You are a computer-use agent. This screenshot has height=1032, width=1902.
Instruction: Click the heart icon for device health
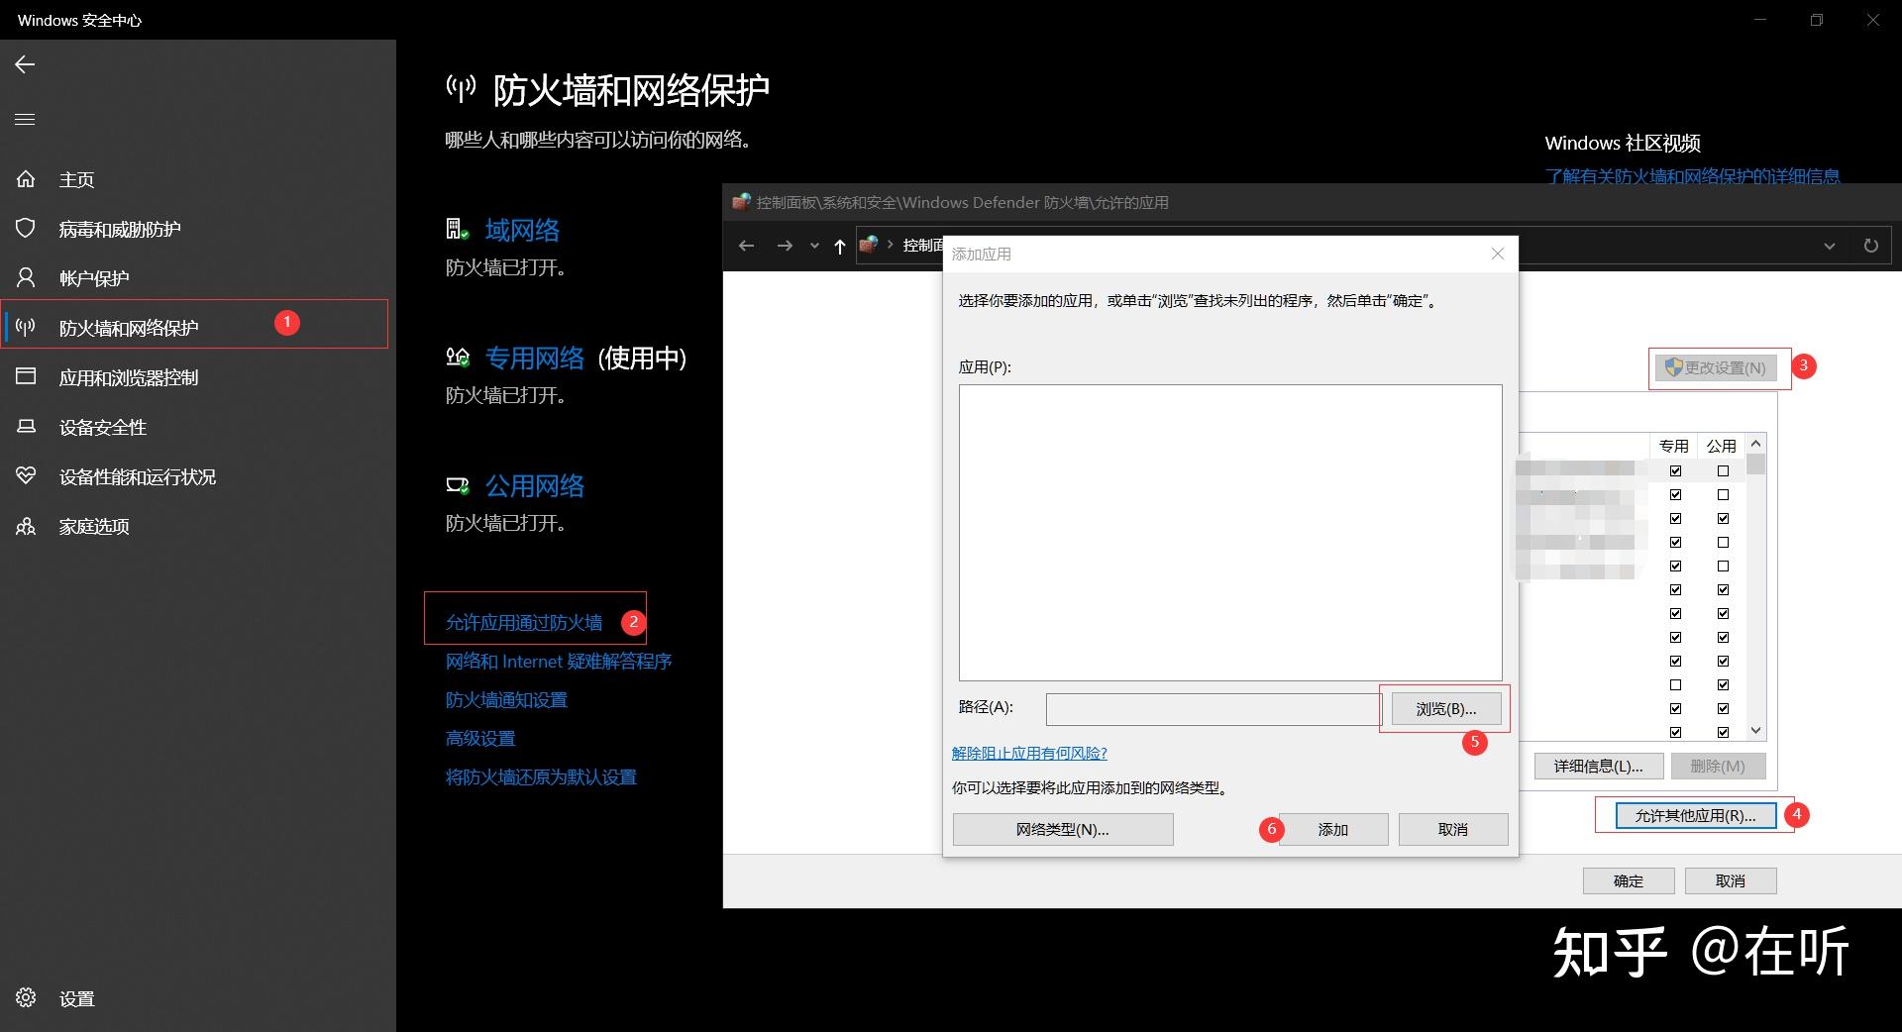pos(26,475)
